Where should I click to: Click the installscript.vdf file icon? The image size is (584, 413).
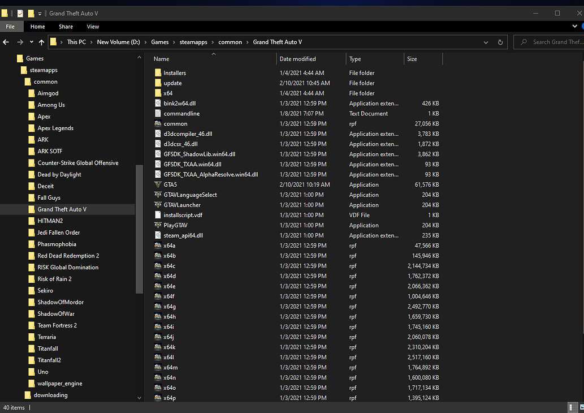coord(158,215)
